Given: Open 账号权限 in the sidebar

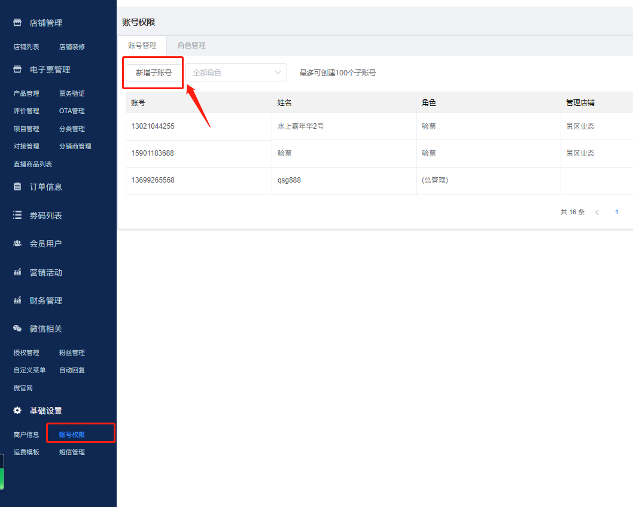Looking at the screenshot, I should 72,435.
